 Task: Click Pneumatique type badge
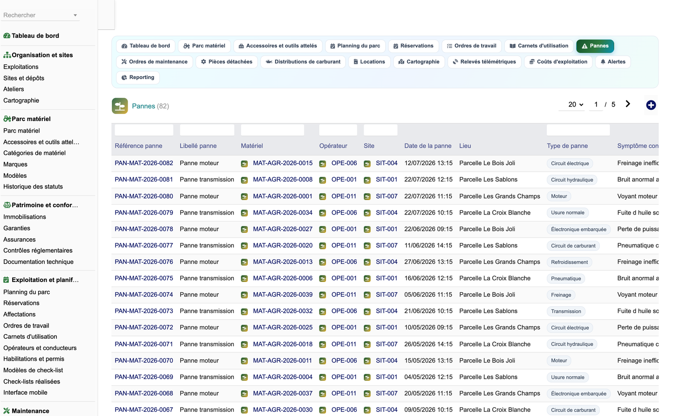coord(566,279)
